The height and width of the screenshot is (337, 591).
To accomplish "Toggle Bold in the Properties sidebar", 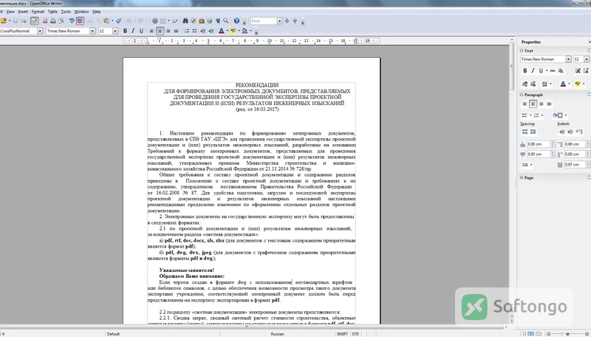I will click(525, 70).
